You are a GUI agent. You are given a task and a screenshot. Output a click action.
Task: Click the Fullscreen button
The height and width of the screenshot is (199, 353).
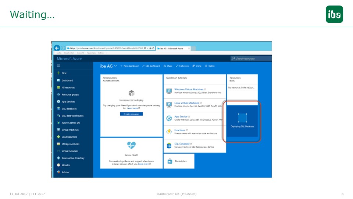[182, 66]
